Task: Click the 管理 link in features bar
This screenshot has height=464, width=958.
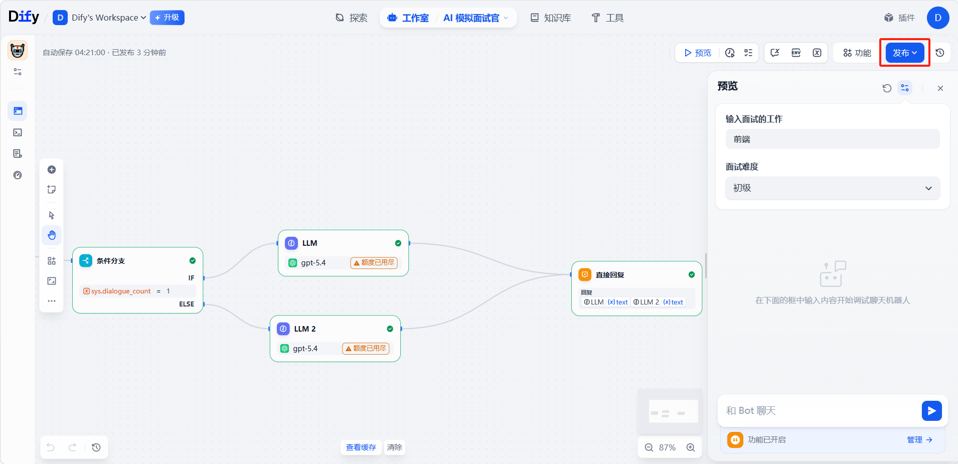Action: (x=919, y=440)
